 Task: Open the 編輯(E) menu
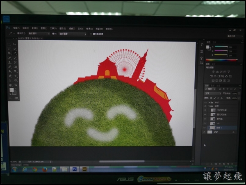pyautogui.click(x=25, y=28)
